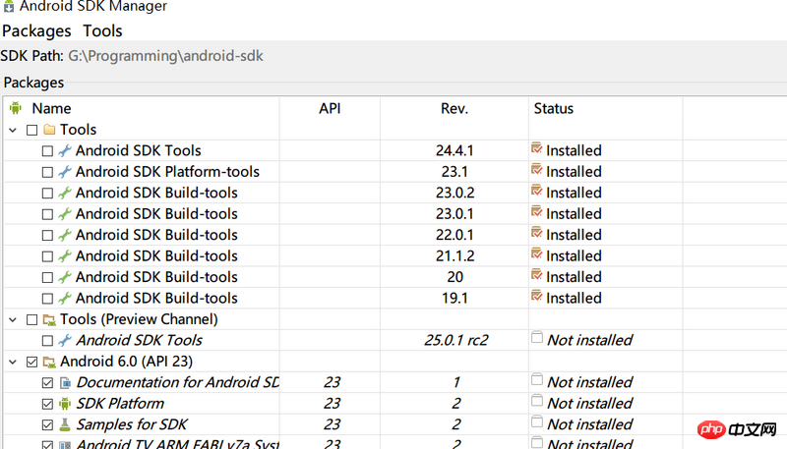Viewport: 787px width, 449px height.
Task: Click the Tools folder icon
Action: point(49,130)
